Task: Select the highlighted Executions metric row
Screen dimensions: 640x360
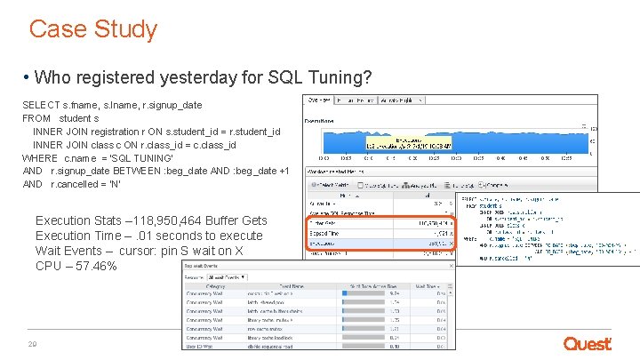Action: 380,244
